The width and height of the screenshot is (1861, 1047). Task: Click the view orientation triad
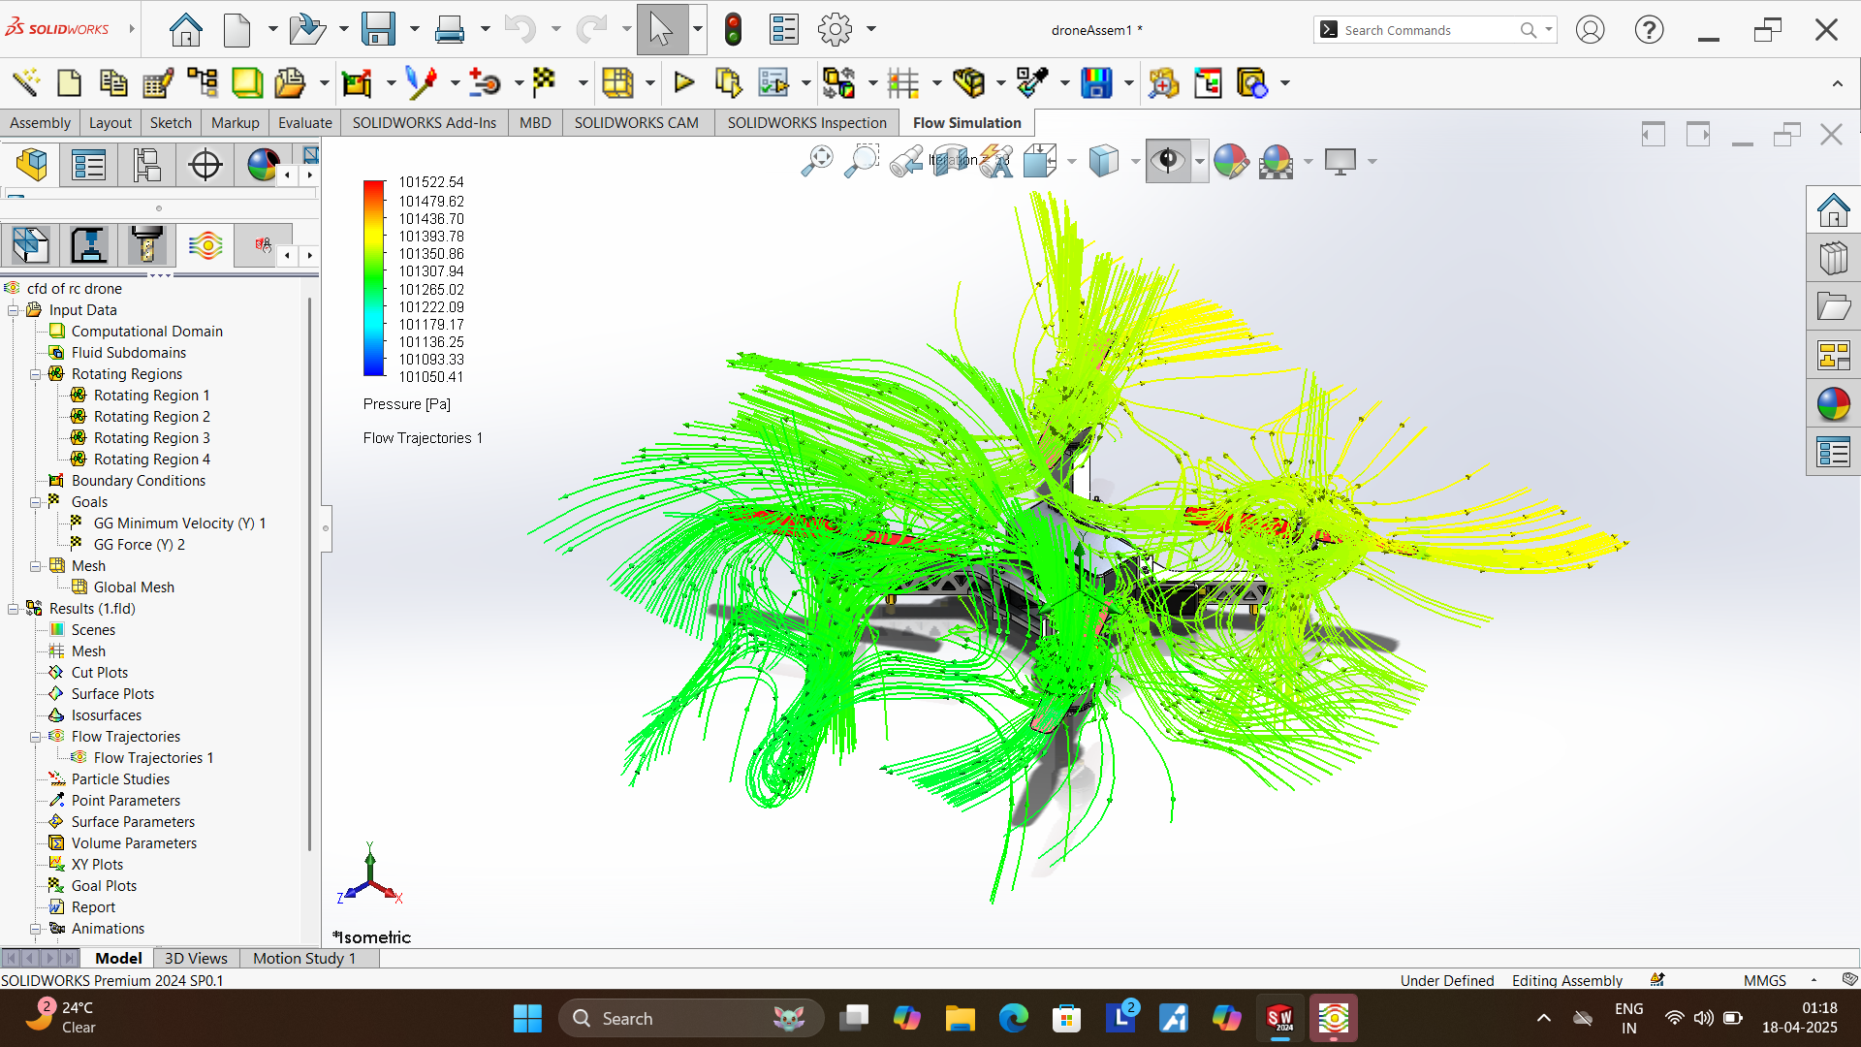[369, 874]
